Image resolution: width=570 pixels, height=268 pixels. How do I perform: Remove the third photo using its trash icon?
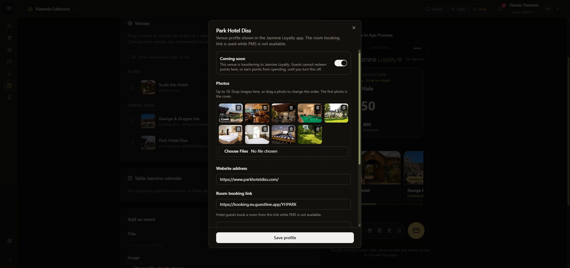point(291,108)
